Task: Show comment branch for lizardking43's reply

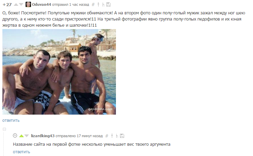Action: click(x=117, y=136)
